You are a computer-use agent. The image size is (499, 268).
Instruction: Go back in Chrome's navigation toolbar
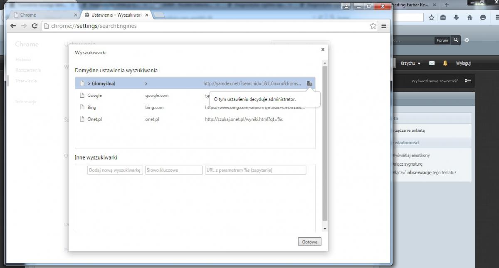[x=13, y=26]
